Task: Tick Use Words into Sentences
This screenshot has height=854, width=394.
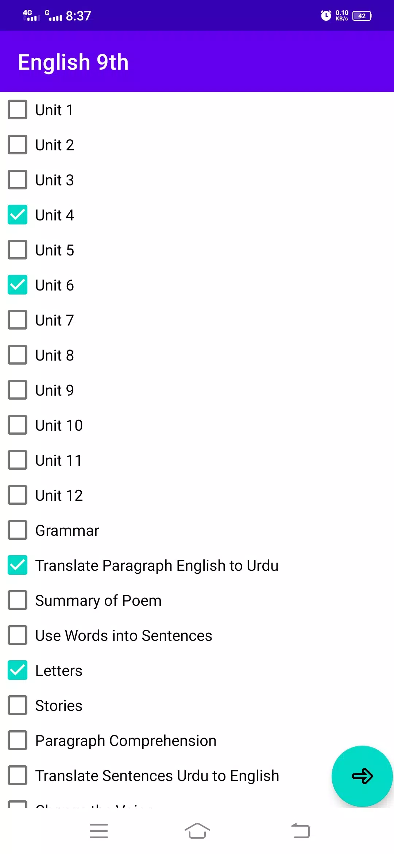Action: pyautogui.click(x=18, y=635)
